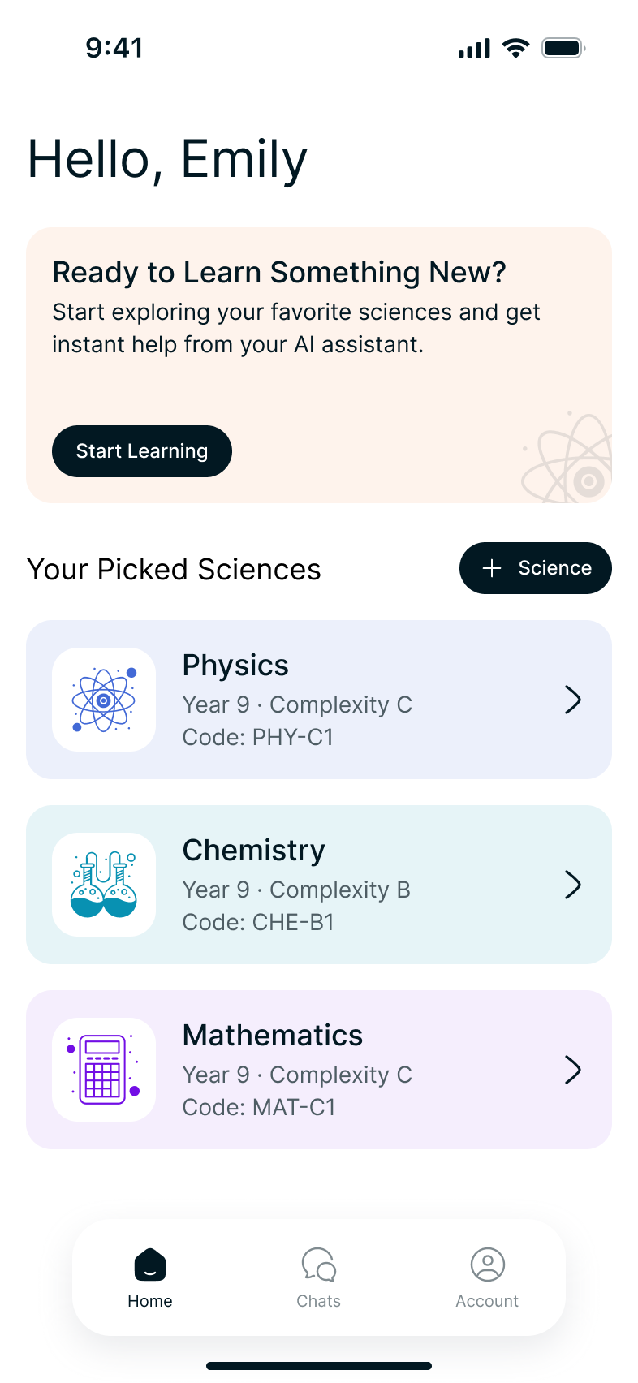Tap the Physics atom icon

point(104,700)
